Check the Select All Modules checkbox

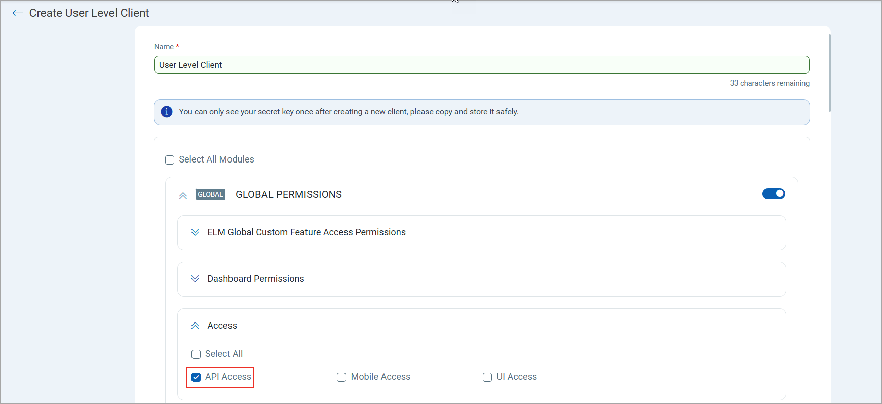click(170, 160)
